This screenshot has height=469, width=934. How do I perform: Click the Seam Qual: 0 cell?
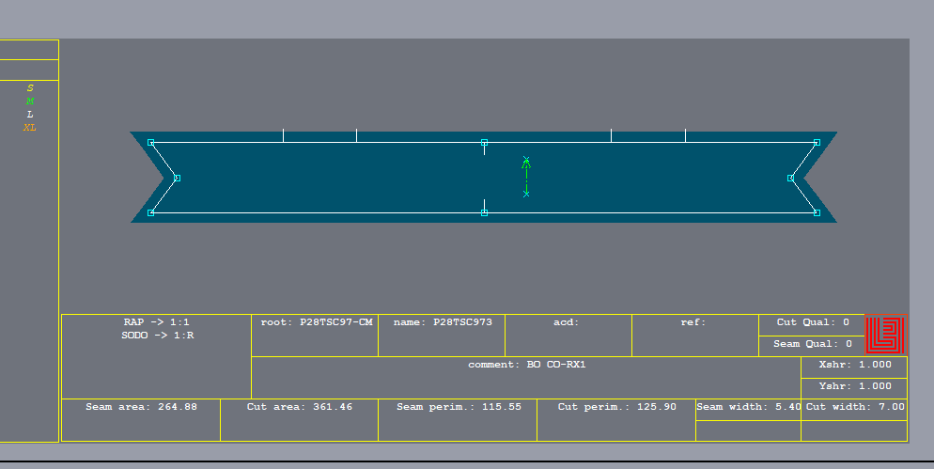[x=812, y=346]
